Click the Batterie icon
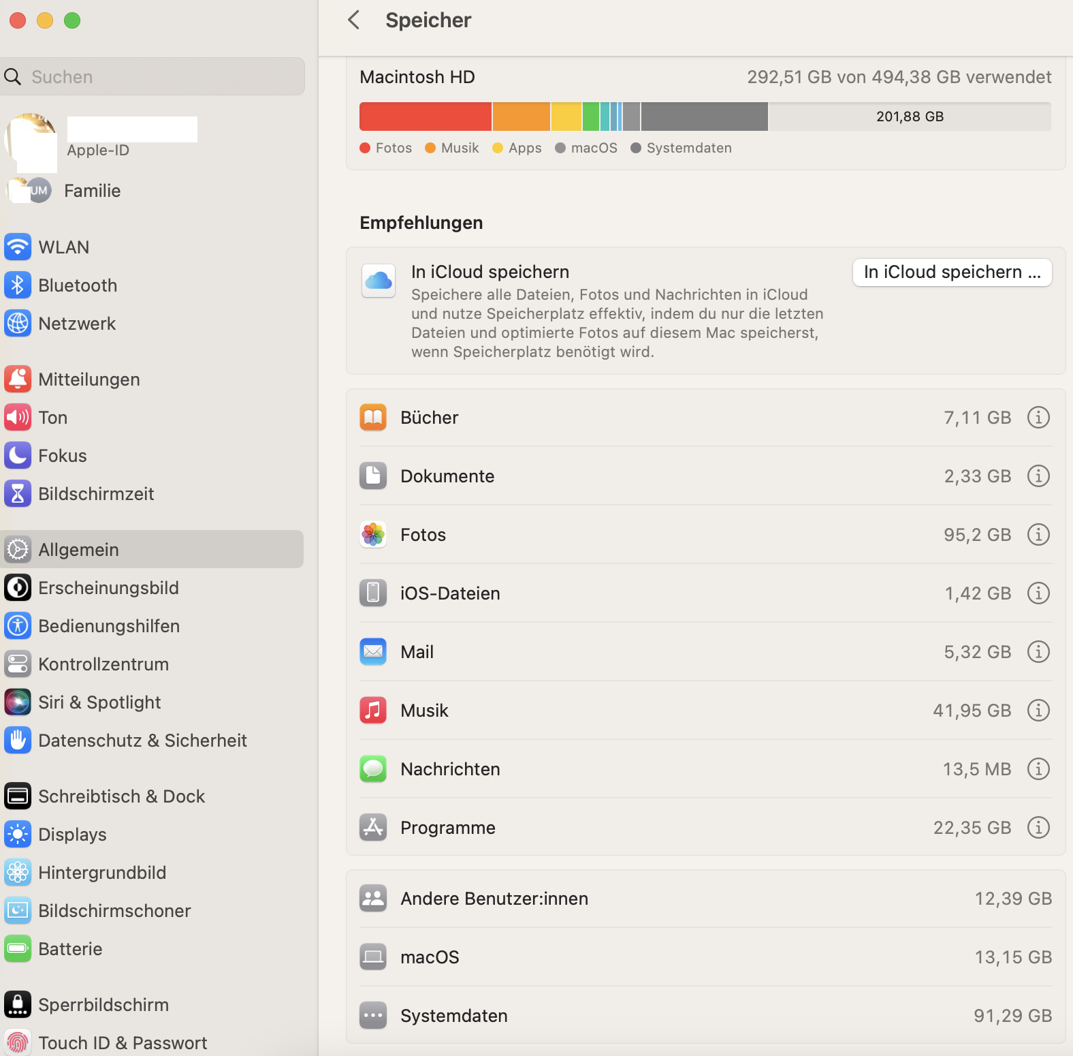This screenshot has width=1073, height=1056. [x=18, y=948]
